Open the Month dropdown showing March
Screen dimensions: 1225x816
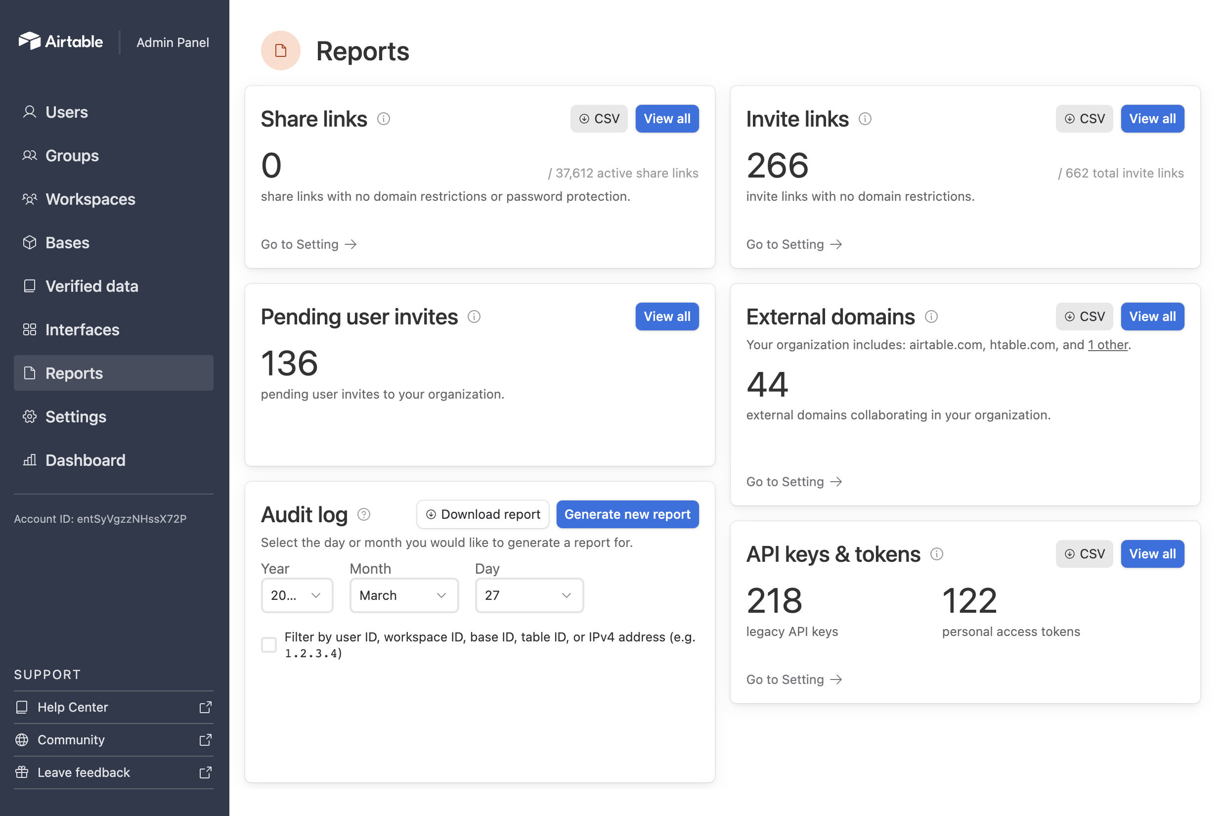click(404, 595)
